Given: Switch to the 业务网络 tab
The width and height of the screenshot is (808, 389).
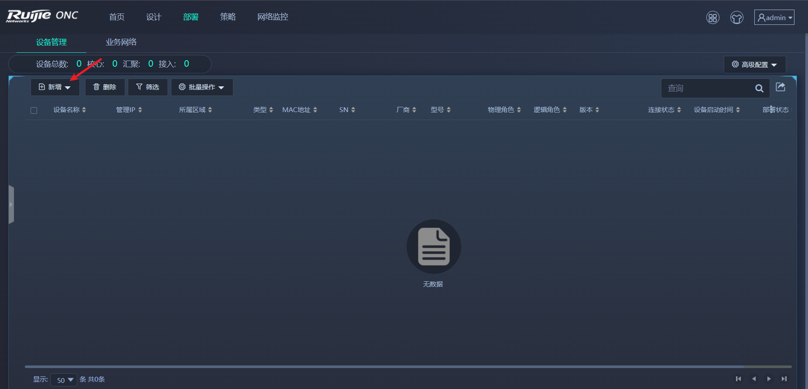Looking at the screenshot, I should (x=121, y=42).
